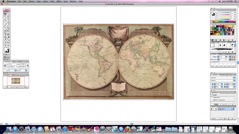
Task: Toggle visibility eye of Layer 1
Action: click(212, 109)
